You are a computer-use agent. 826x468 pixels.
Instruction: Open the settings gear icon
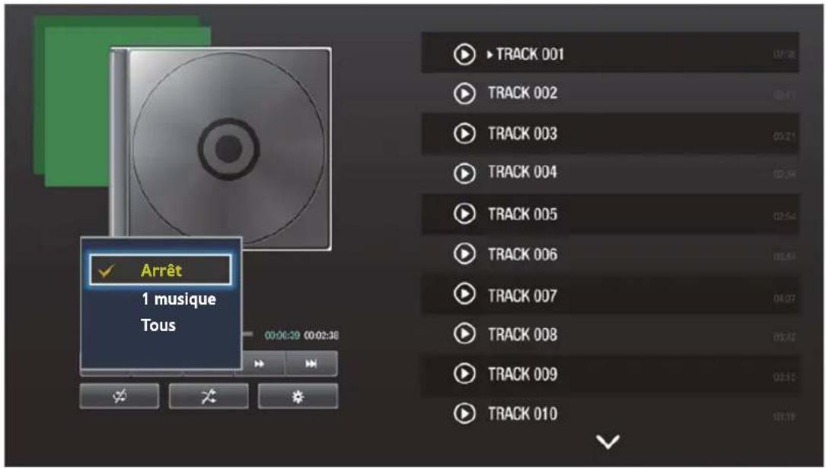pos(296,395)
